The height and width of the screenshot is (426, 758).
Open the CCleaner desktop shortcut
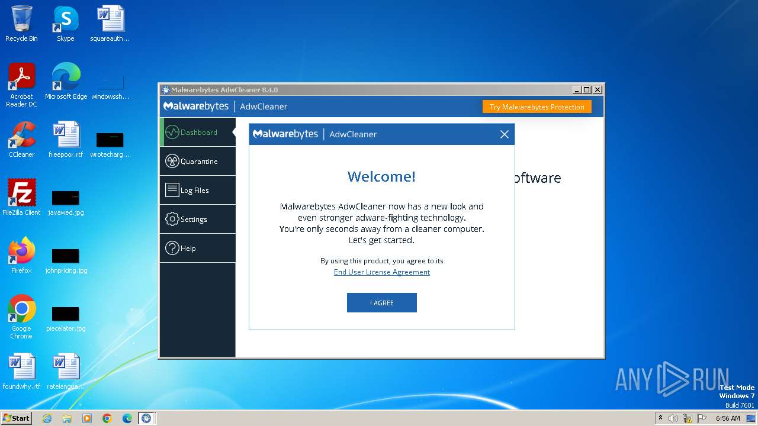pos(21,140)
